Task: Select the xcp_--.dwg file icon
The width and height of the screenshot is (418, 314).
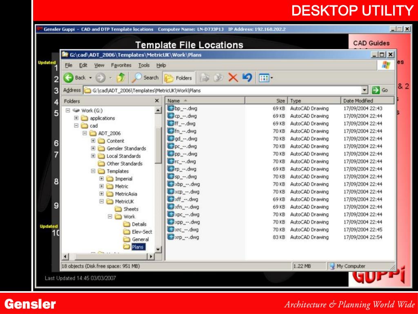Action: pyautogui.click(x=171, y=191)
